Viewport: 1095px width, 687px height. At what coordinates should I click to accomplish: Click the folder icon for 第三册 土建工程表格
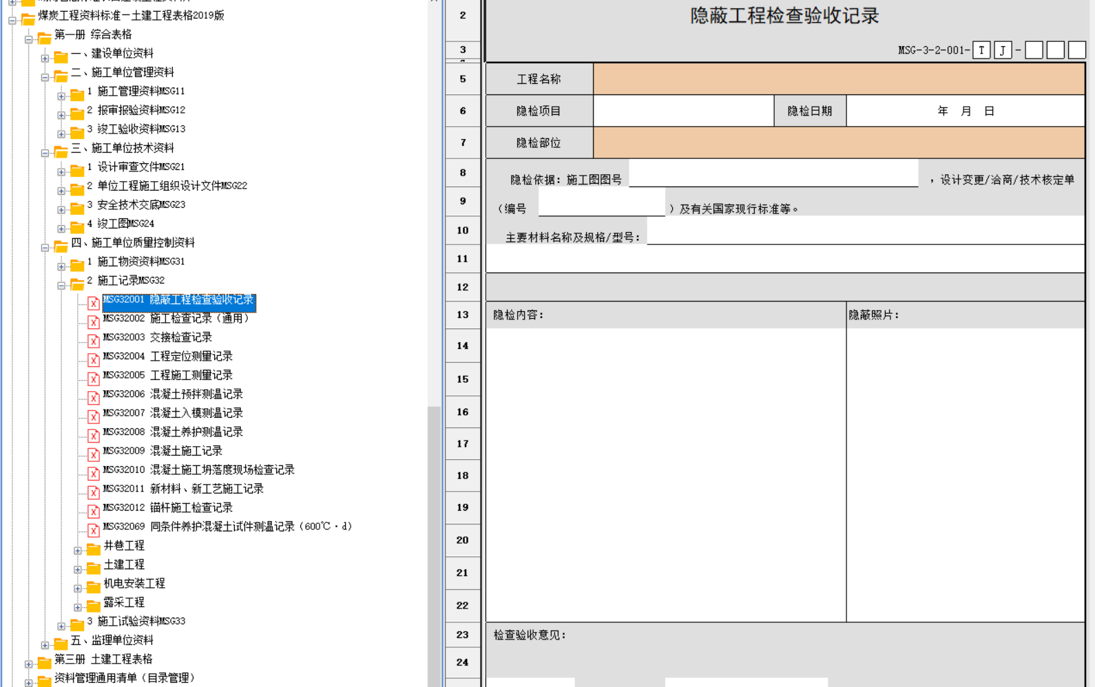click(x=44, y=662)
